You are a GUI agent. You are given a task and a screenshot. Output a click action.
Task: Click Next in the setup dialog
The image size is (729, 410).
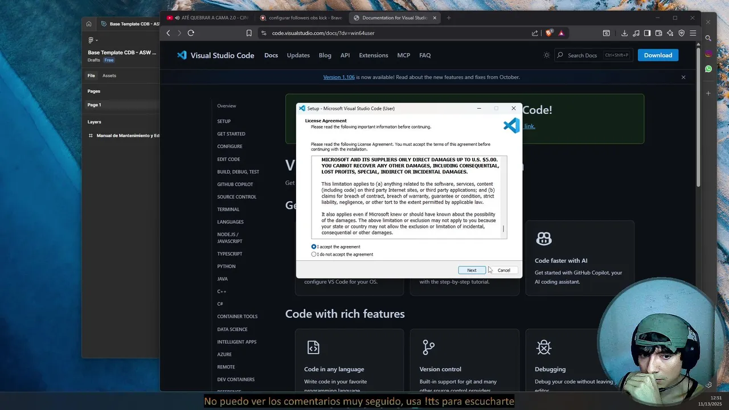pyautogui.click(x=472, y=270)
